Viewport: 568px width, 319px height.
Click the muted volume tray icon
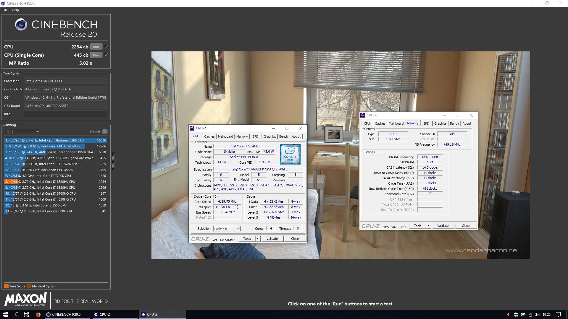508,315
